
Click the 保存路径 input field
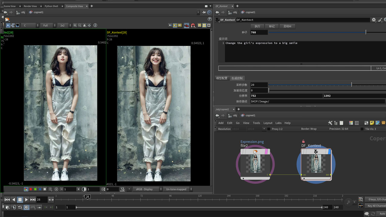[x=318, y=102]
